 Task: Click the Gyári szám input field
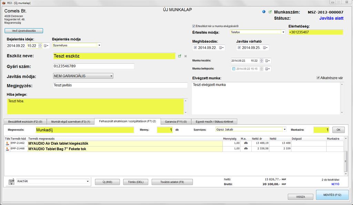[94, 66]
